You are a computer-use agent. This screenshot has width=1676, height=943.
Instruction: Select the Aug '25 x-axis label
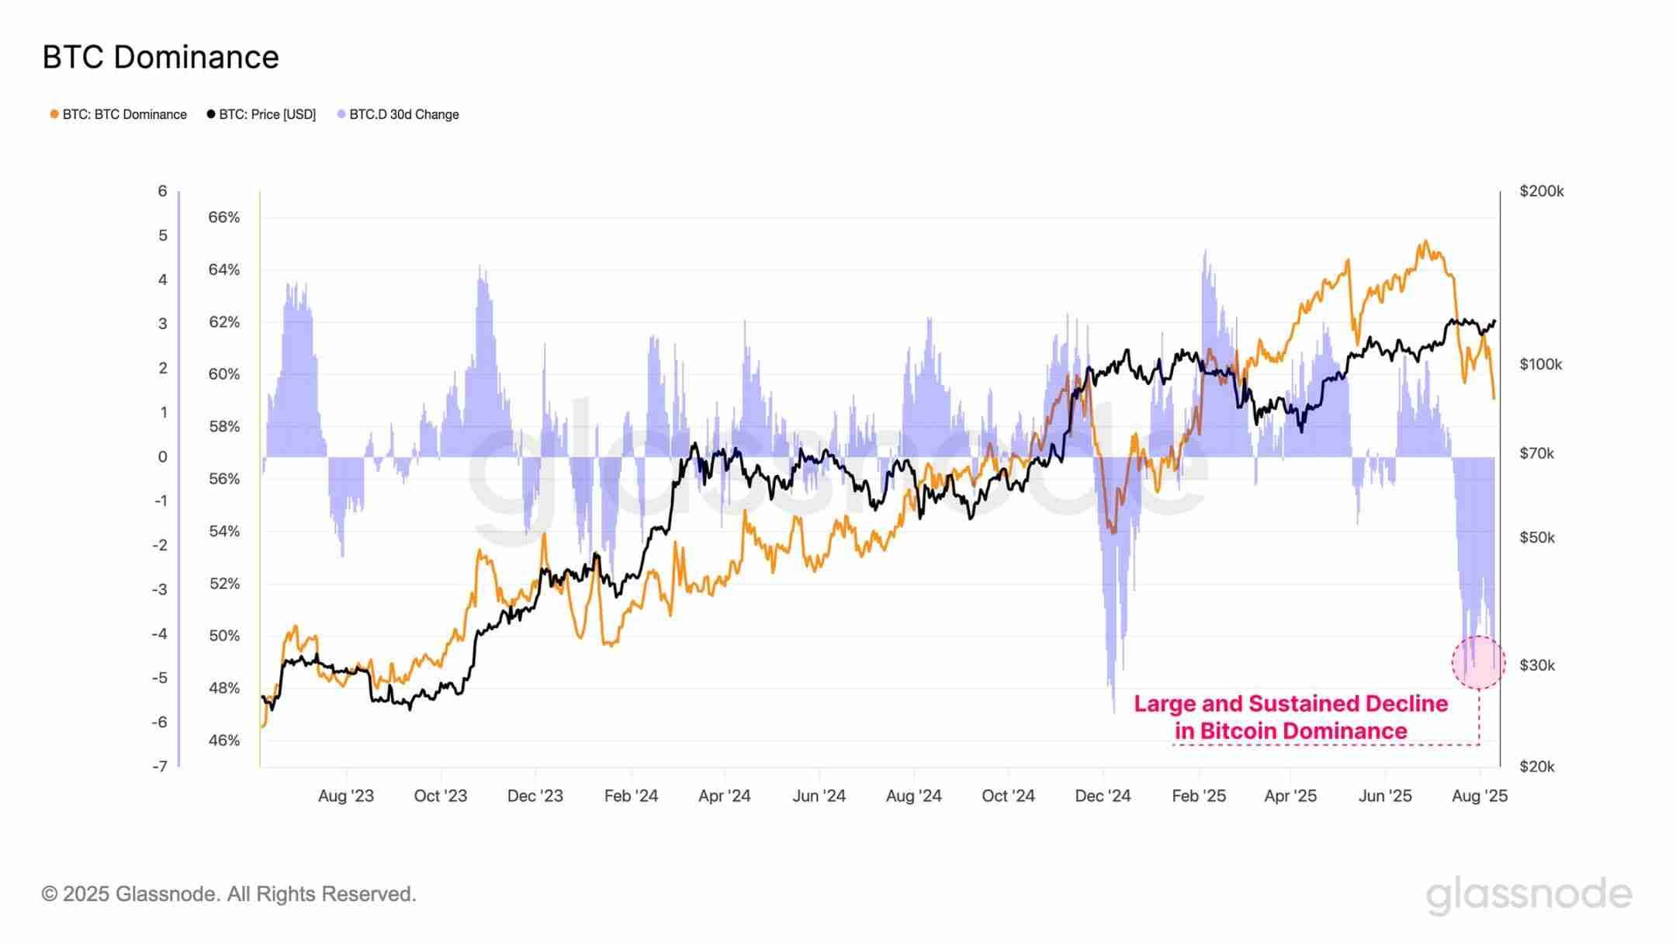(1480, 796)
